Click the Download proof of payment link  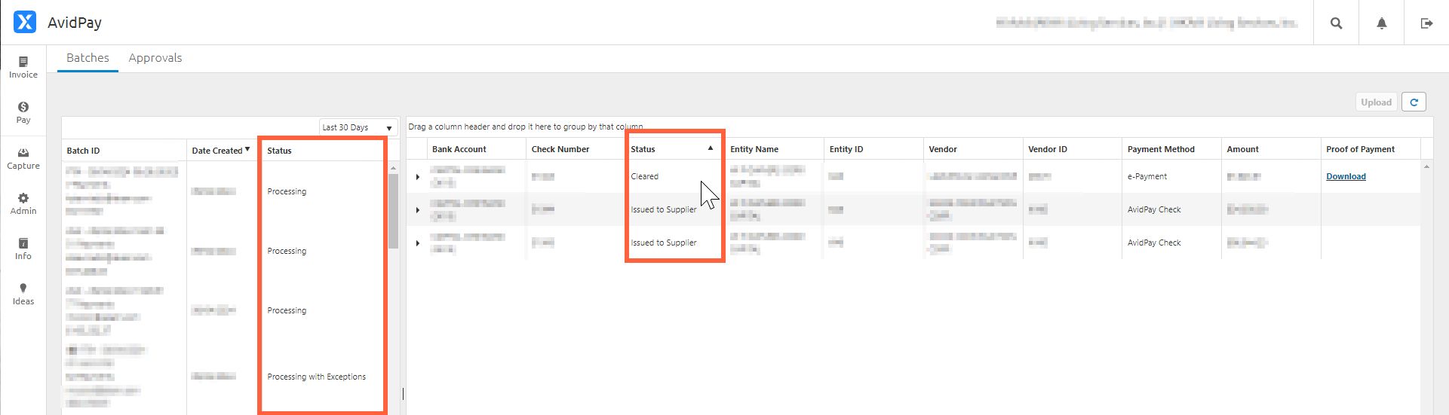pyautogui.click(x=1346, y=176)
